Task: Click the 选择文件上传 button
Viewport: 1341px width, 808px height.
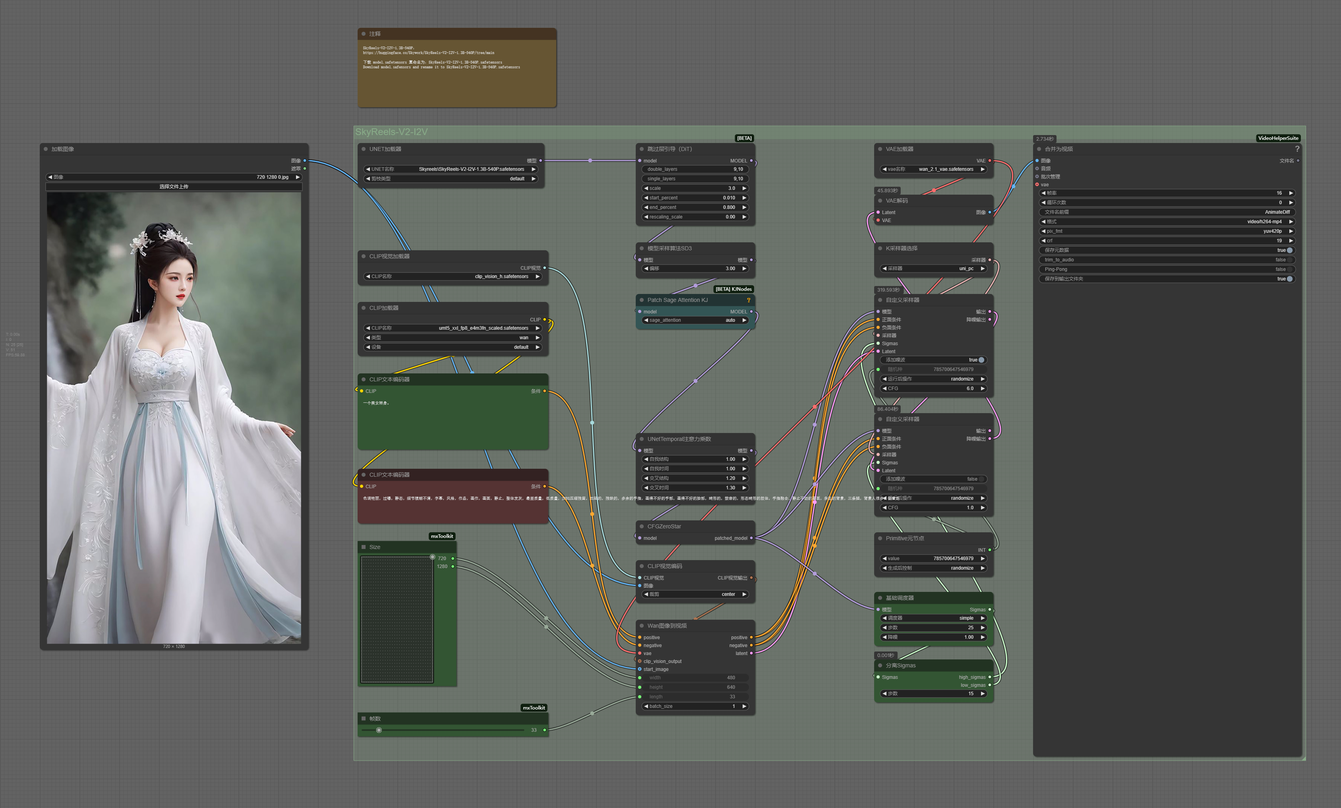Action: coord(174,187)
